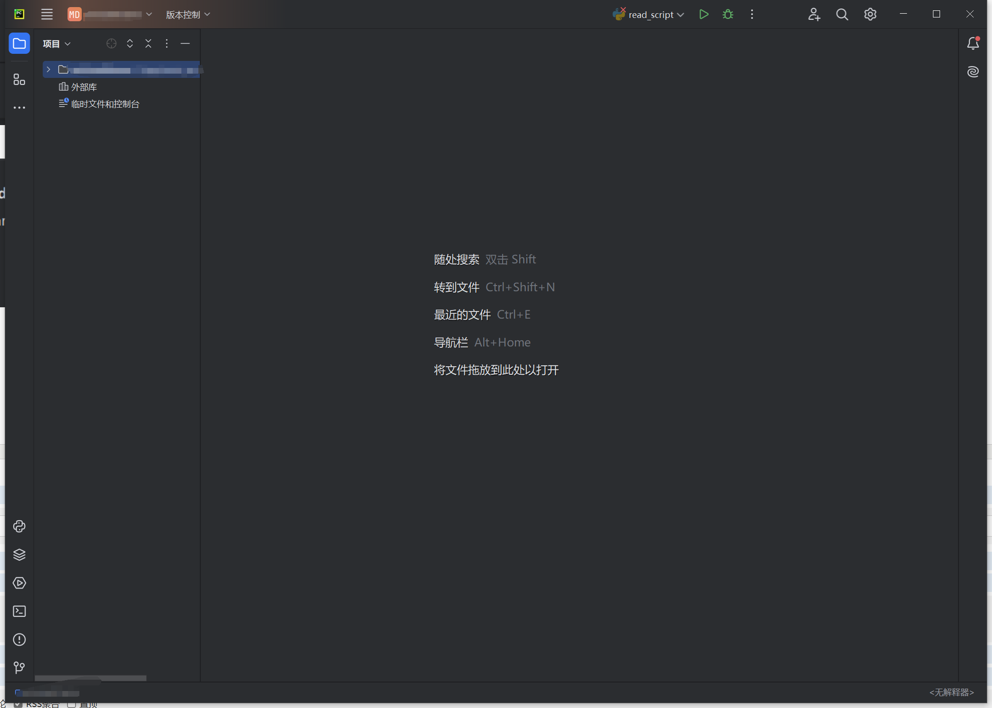
Task: Hide the project panel
Action: (185, 43)
